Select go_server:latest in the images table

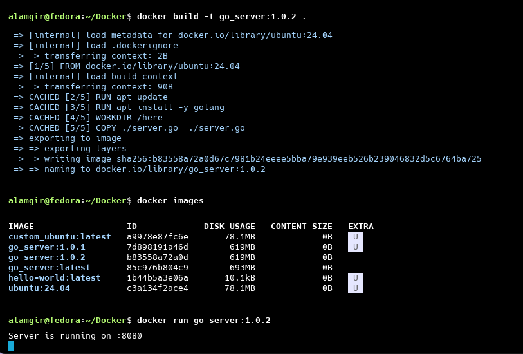coord(49,268)
